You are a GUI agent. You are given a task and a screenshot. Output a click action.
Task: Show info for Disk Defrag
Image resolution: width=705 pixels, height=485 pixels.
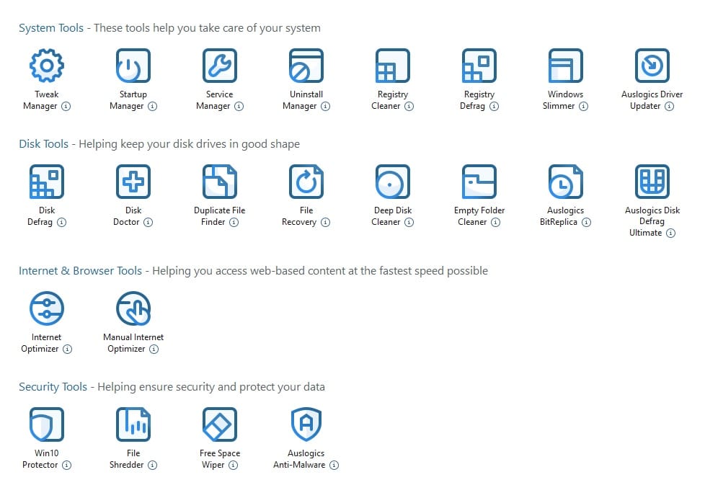[x=61, y=222]
